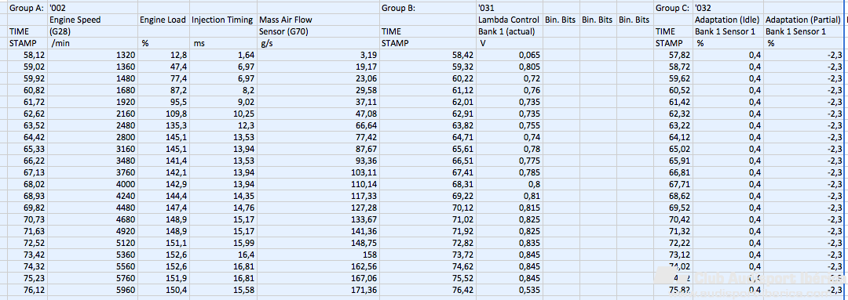Select the g/s unit cell
This screenshot has height=300, width=848.
pos(318,43)
